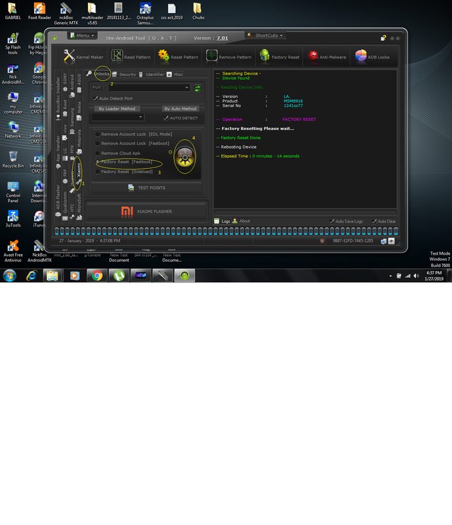452x525 pixels.
Task: Toggle the AUTO DETECT checkbox
Action: point(166,118)
